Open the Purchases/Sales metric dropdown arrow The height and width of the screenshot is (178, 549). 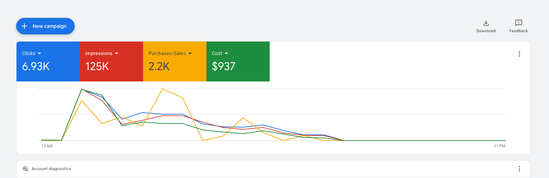pyautogui.click(x=190, y=54)
